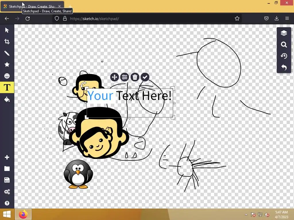Click the browser Back arrow

tap(7, 19)
